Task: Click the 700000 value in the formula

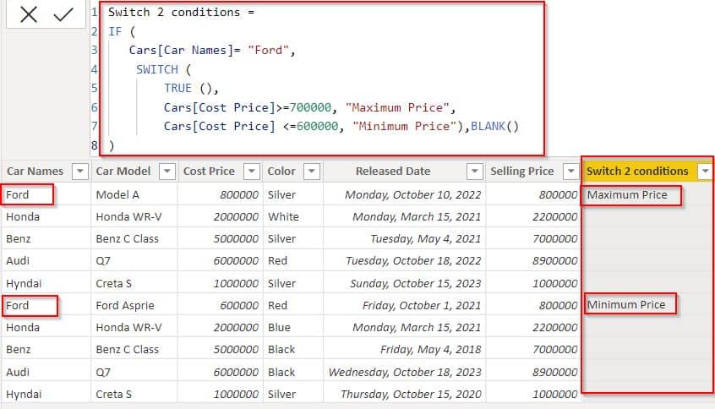Action: click(310, 107)
